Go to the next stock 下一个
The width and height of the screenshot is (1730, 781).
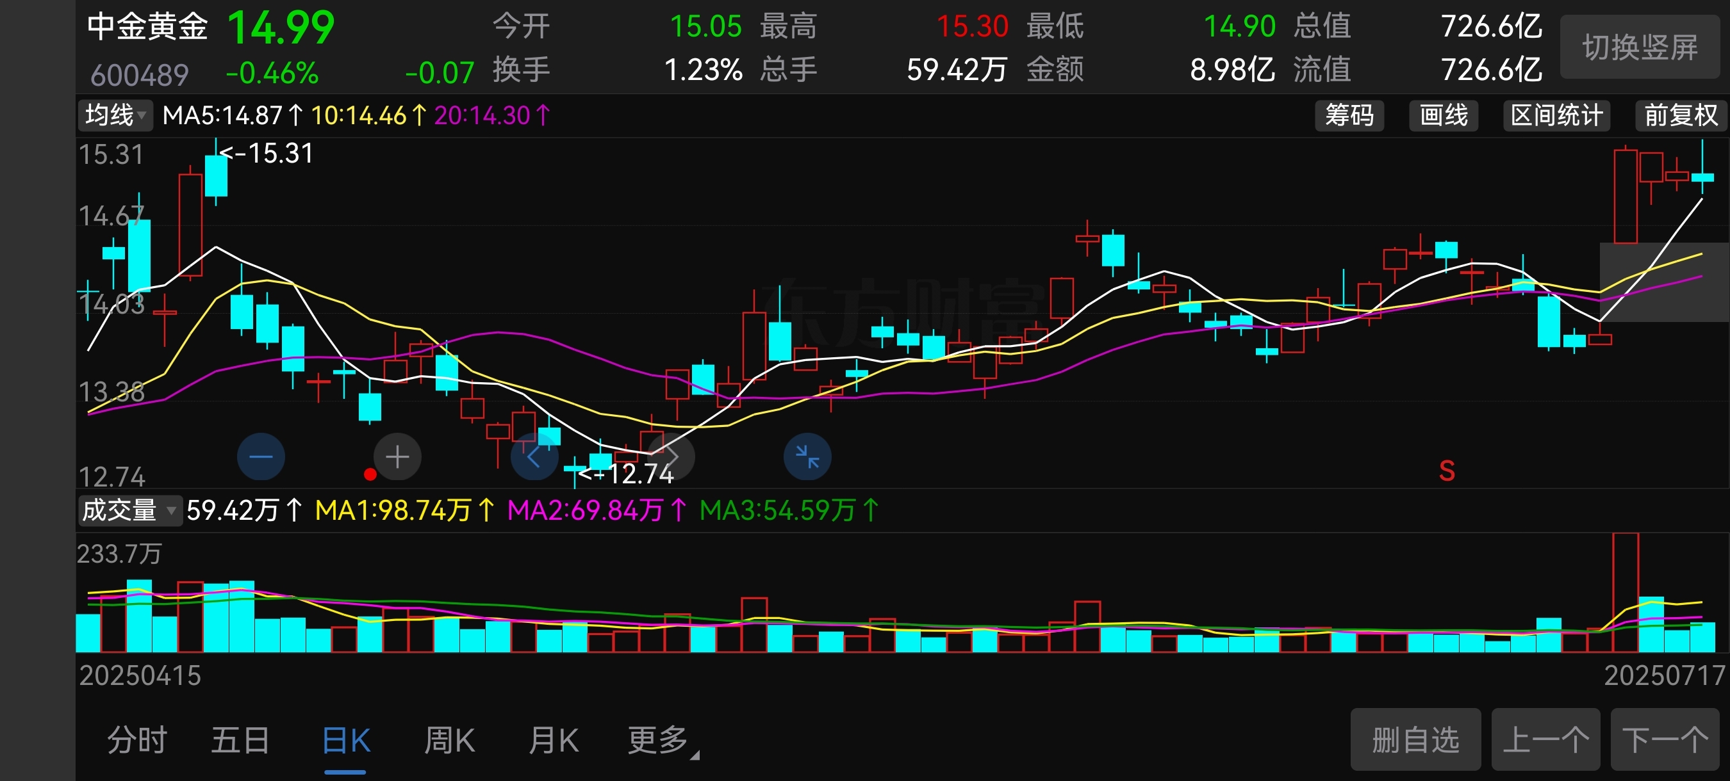(1665, 739)
